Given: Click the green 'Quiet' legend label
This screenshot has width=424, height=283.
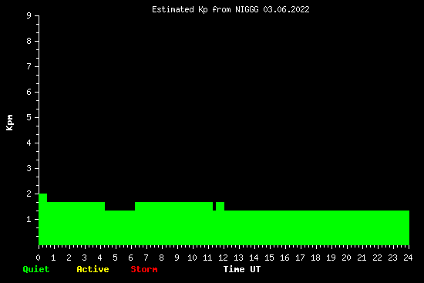Looking at the screenshot, I should click(x=36, y=269).
